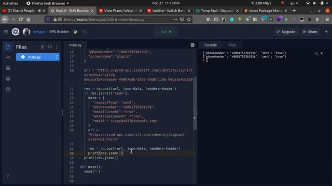The image size is (332, 186).
Task: Toggle Firefox sidebar view
Action: tap(216, 20)
